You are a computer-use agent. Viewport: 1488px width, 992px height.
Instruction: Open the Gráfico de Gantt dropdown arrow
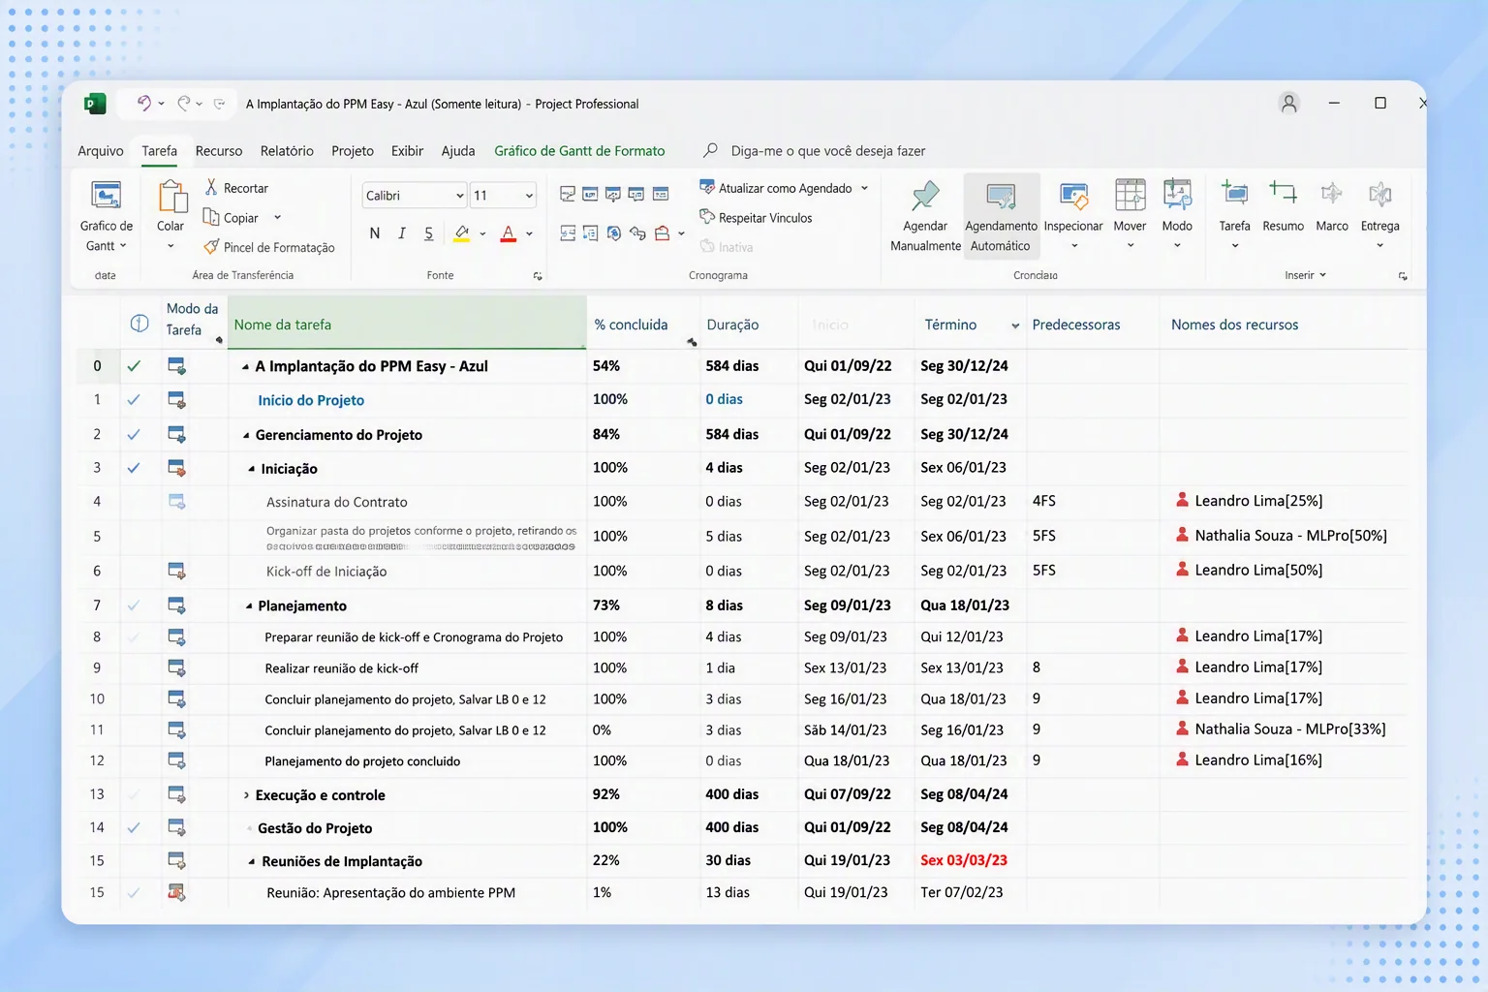coord(123,246)
